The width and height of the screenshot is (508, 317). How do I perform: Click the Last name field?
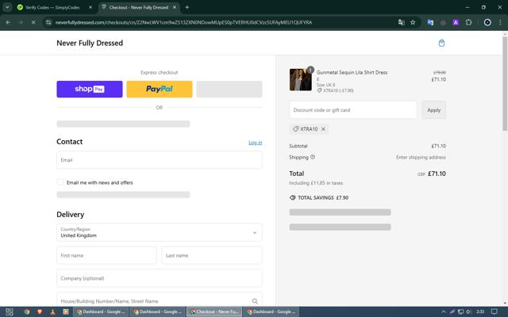click(212, 255)
